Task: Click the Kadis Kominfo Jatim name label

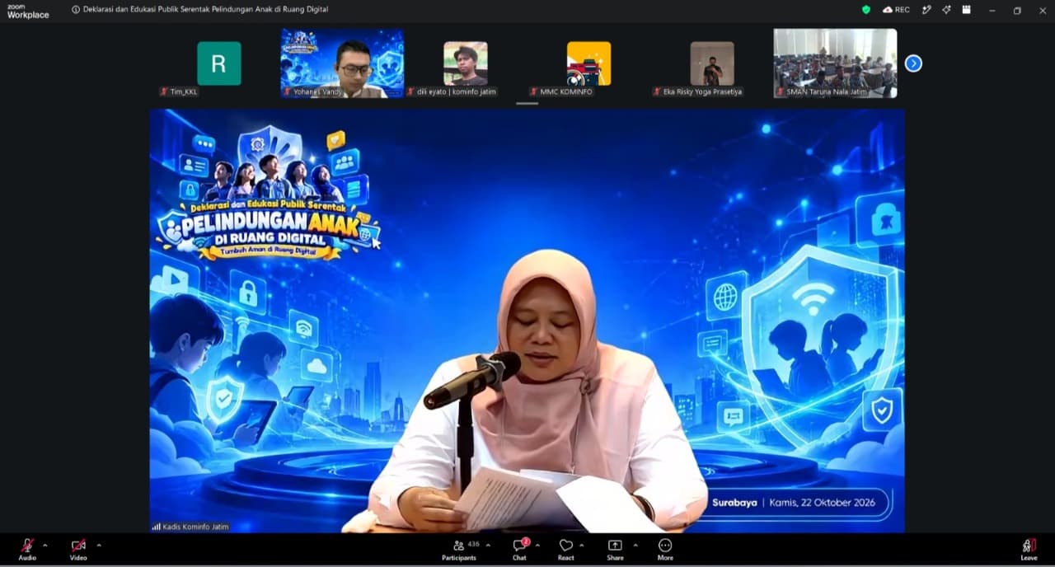Action: coord(190,527)
